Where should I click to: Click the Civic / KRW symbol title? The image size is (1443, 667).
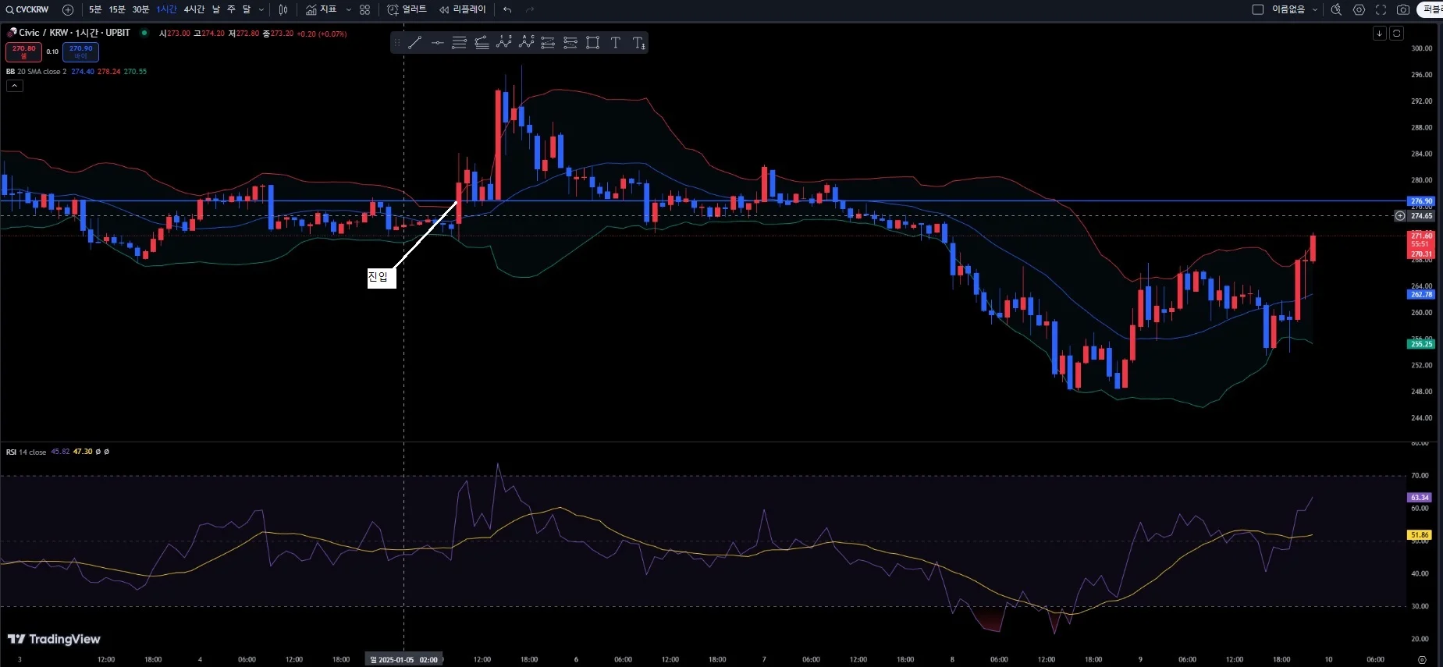tap(74, 33)
